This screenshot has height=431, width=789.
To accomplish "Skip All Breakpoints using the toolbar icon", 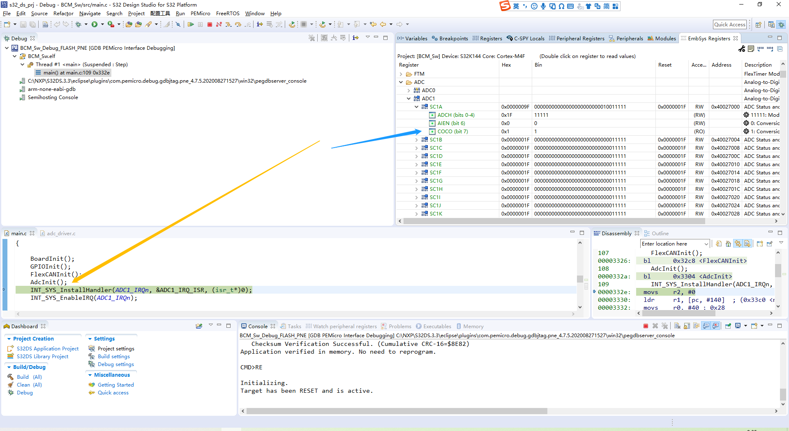I will coord(178,24).
